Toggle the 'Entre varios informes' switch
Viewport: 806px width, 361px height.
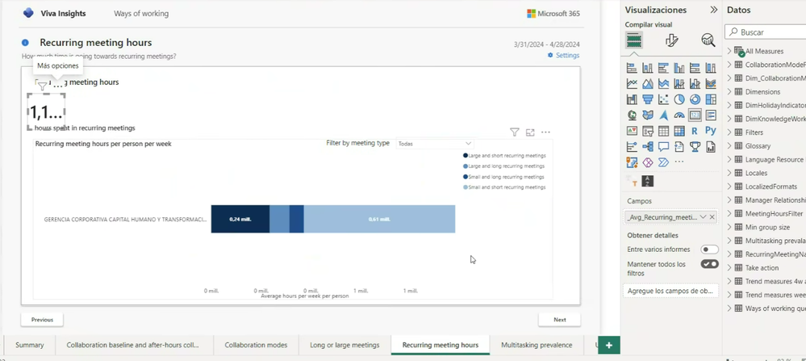[710, 250]
